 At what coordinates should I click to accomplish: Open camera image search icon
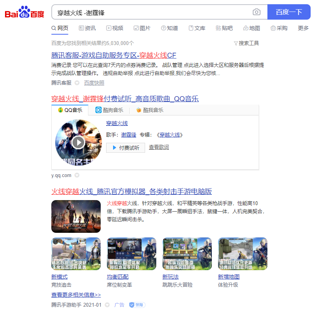tap(257, 12)
